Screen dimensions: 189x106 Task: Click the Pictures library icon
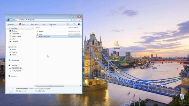(10, 52)
